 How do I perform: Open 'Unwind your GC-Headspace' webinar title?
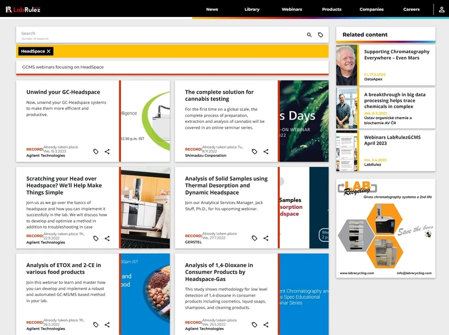point(64,92)
